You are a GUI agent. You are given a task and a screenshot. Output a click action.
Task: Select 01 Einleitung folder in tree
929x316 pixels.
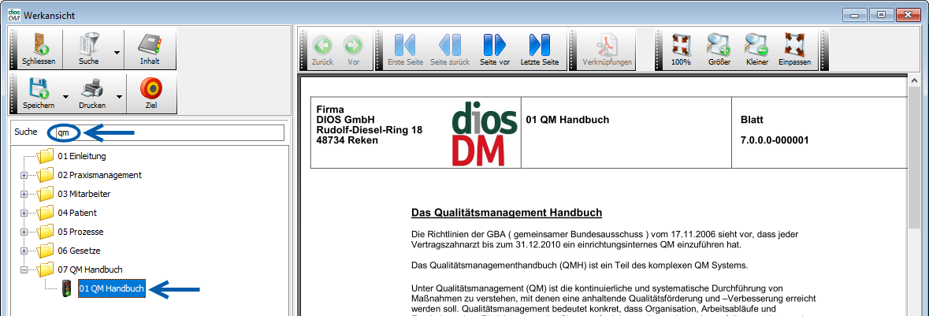pyautogui.click(x=81, y=156)
